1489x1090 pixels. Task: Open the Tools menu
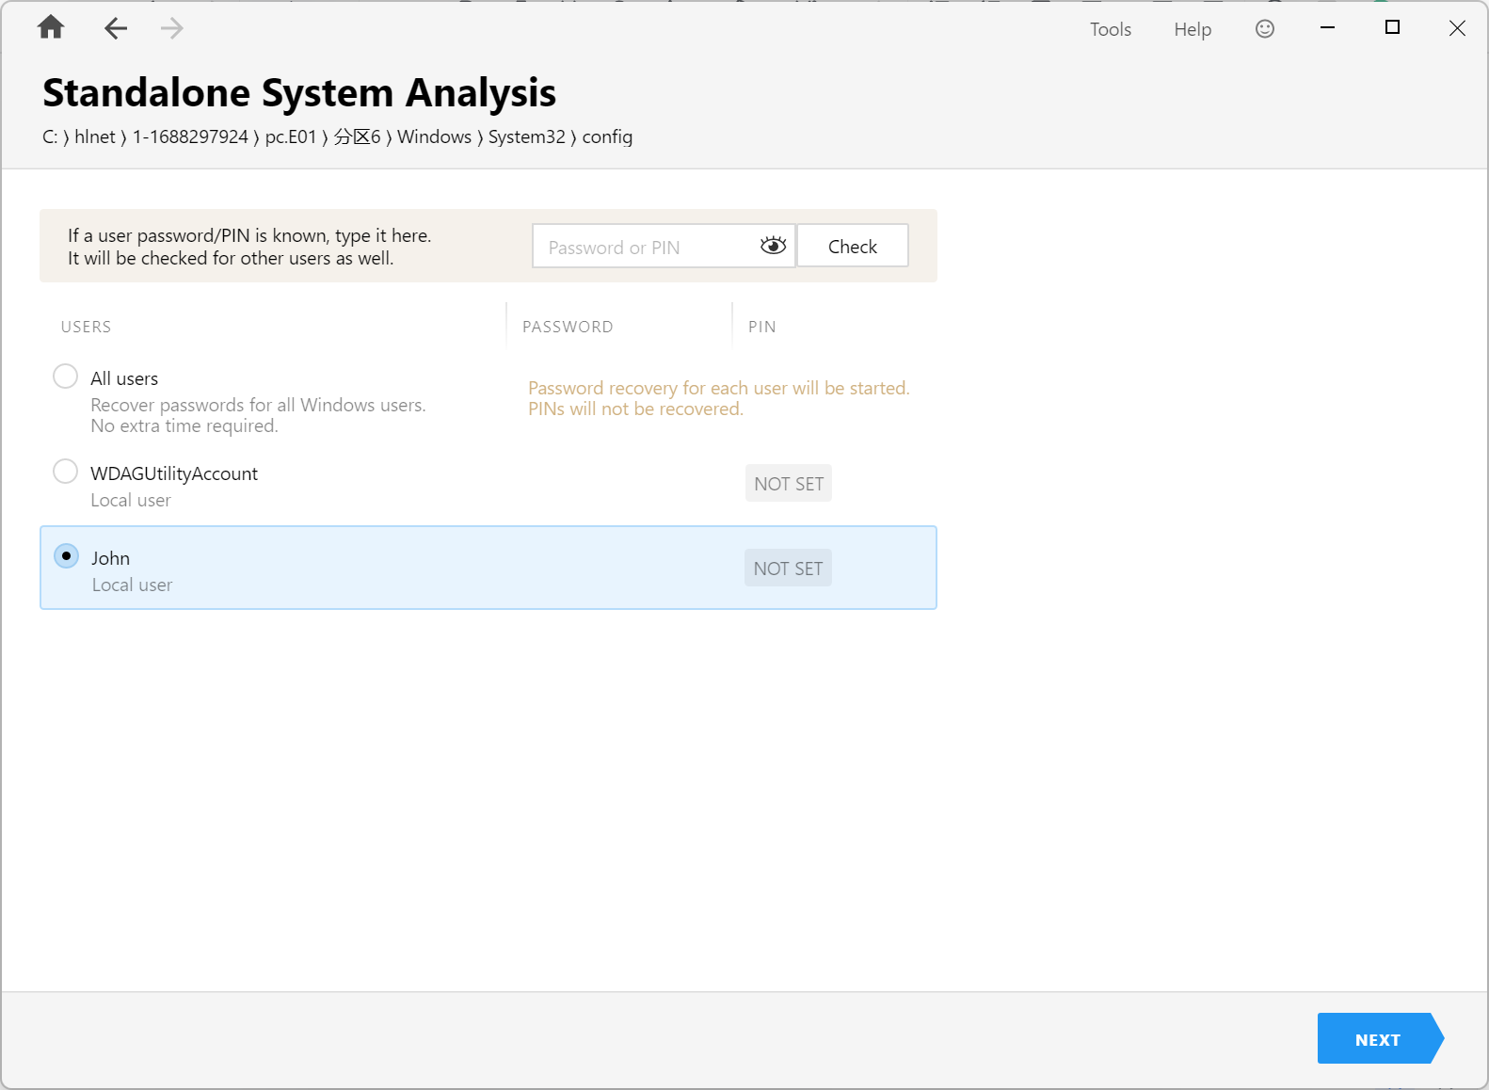[x=1111, y=29]
